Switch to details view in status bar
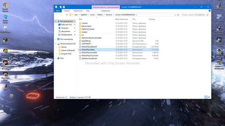 [206, 97]
